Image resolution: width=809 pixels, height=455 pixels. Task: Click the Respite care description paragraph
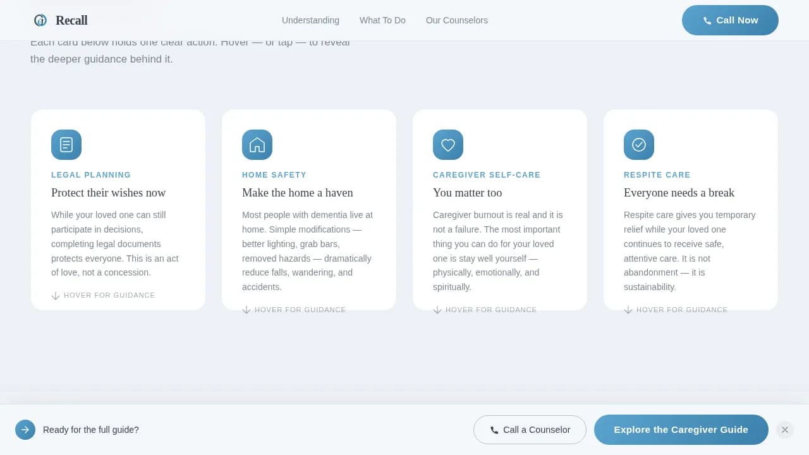[x=690, y=251]
